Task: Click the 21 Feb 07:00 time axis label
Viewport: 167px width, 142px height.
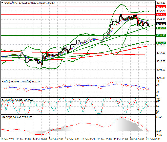Action: point(153,139)
